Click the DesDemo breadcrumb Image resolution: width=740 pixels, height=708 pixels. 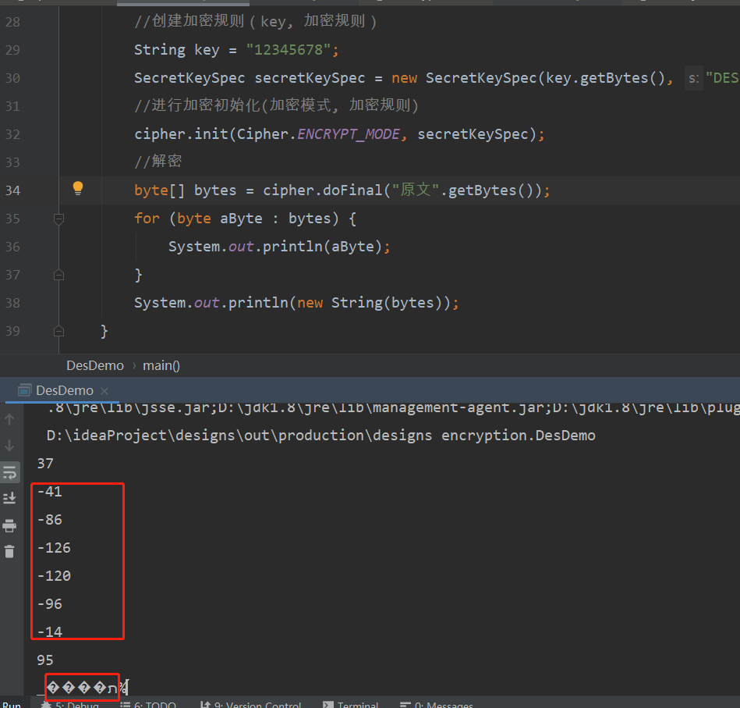(x=95, y=365)
